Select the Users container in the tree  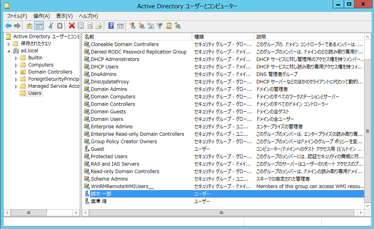[x=35, y=93]
